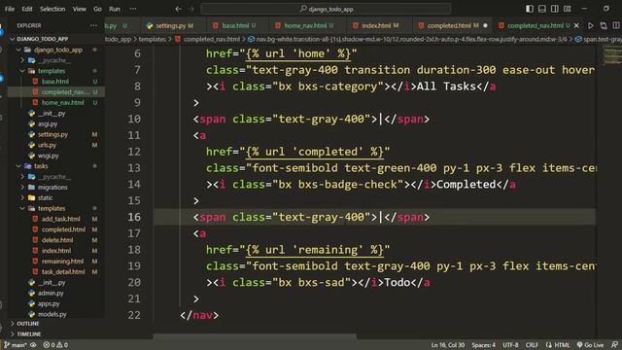The height and width of the screenshot is (350, 622).
Task: Toggle the secondary sidebar layout icon
Action: 555,9
